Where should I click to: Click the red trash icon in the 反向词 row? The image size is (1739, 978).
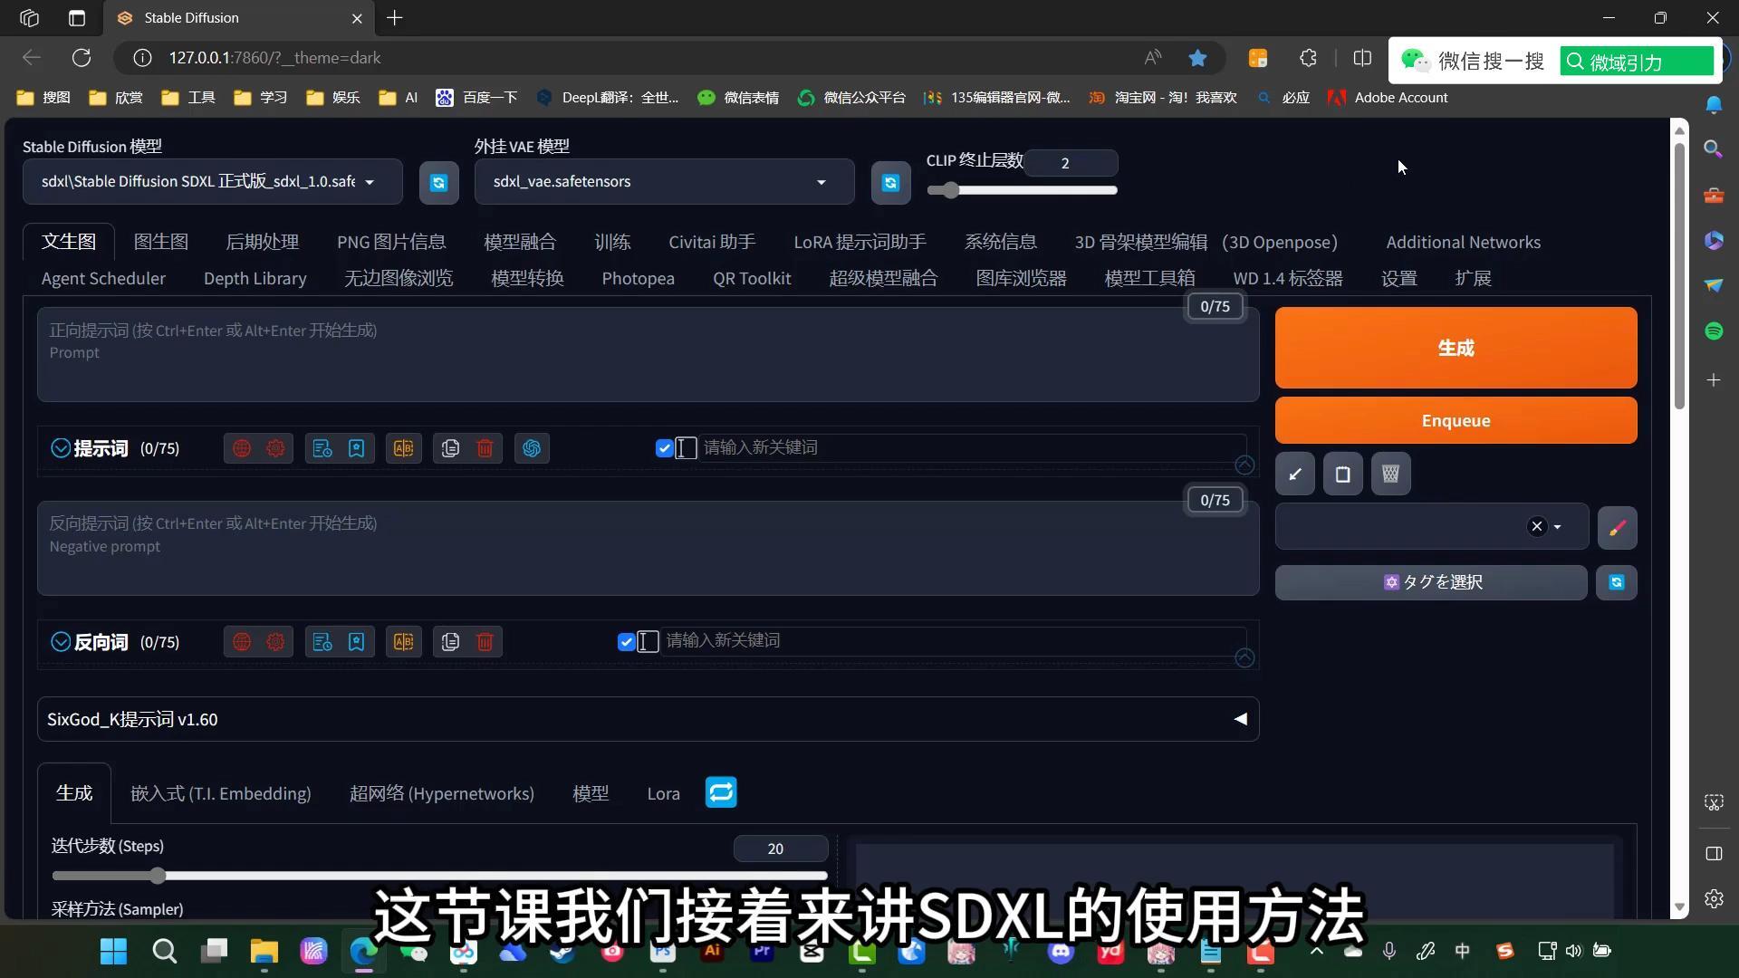pyautogui.click(x=485, y=642)
